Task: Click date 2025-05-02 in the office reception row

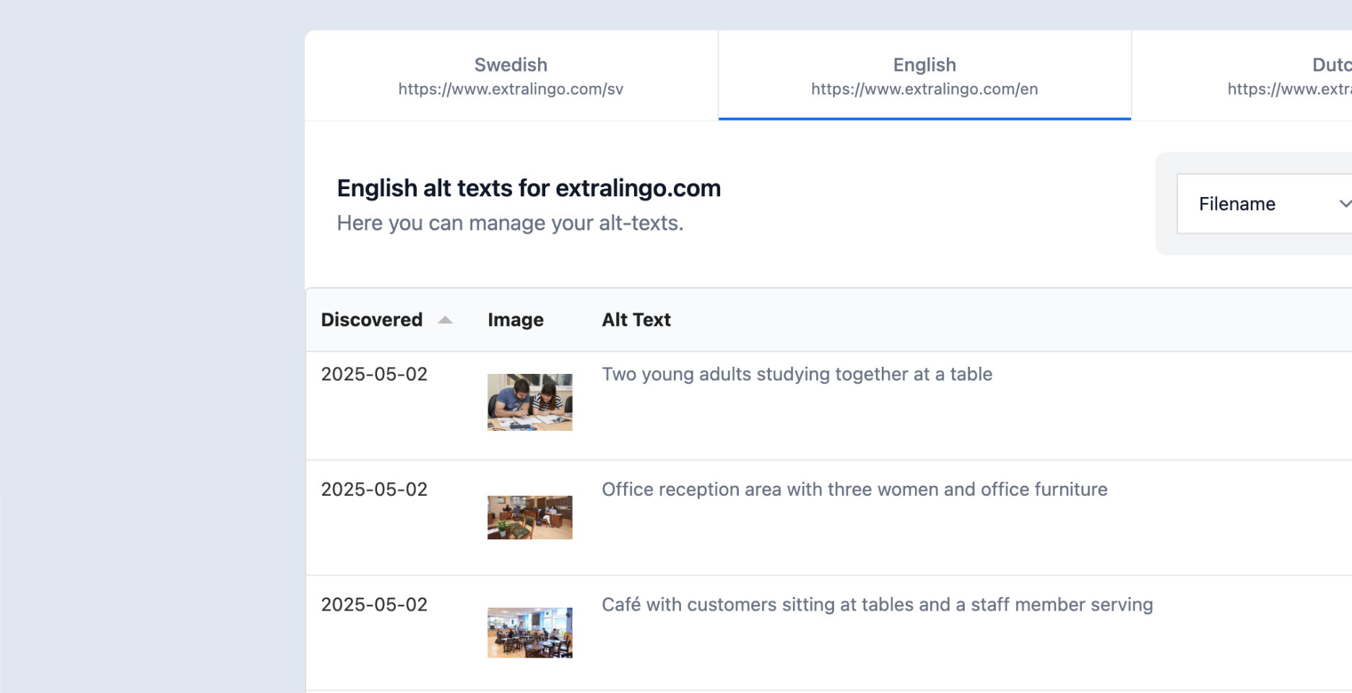Action: (x=374, y=489)
